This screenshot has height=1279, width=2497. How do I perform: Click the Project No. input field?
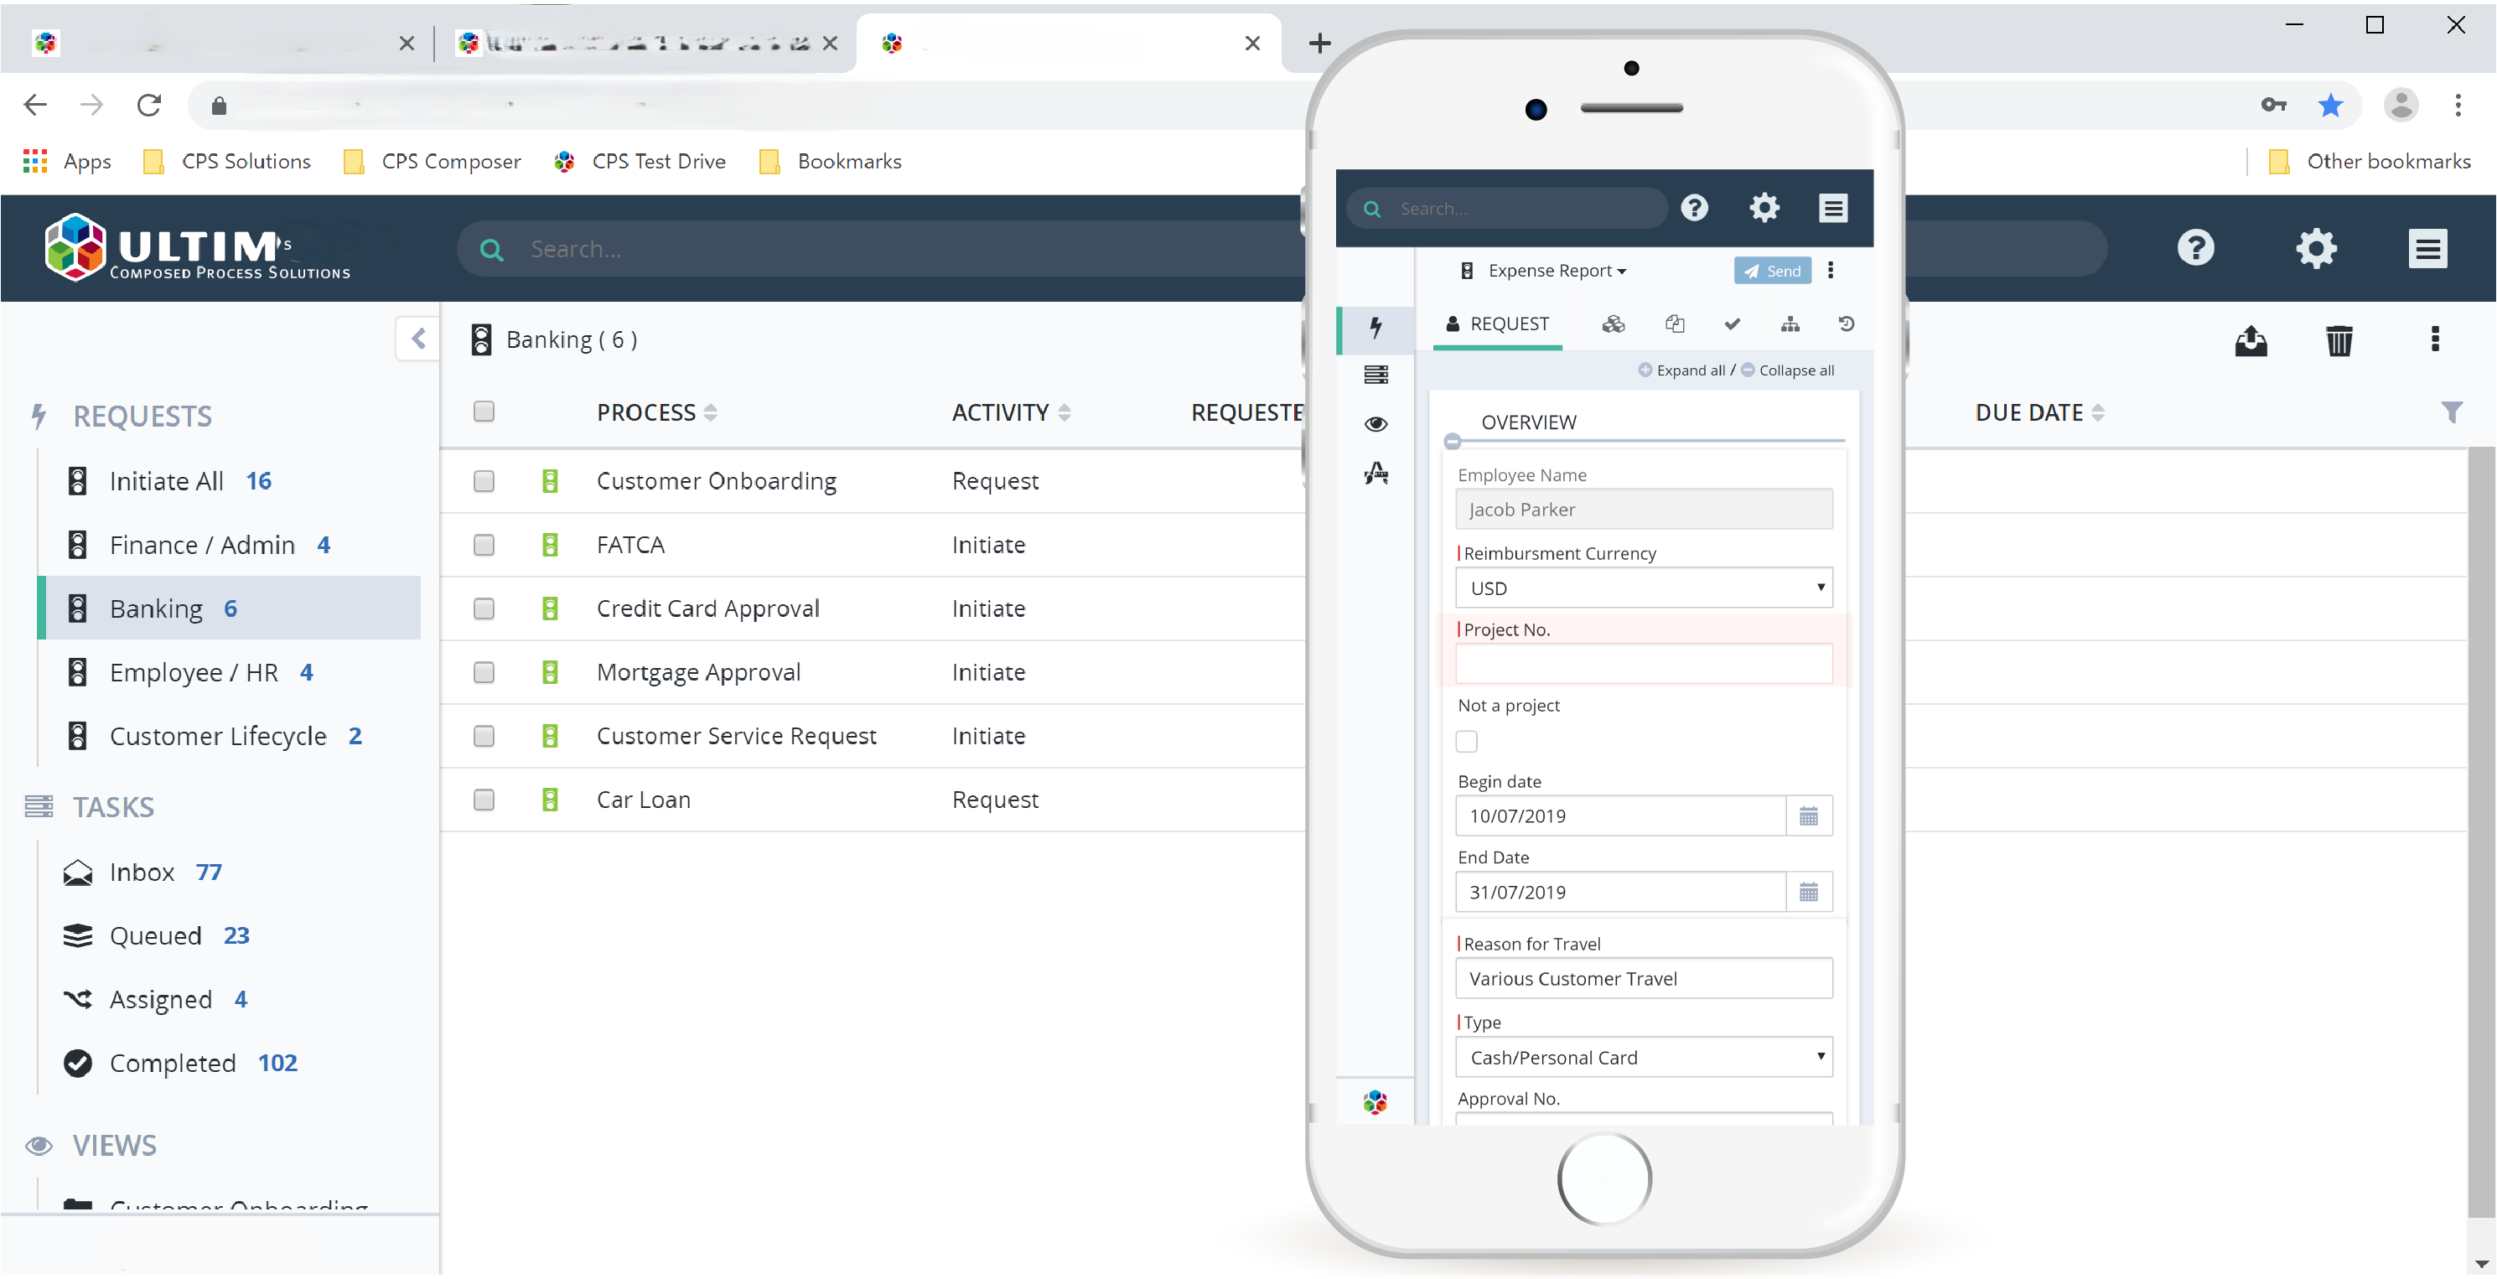1643,665
